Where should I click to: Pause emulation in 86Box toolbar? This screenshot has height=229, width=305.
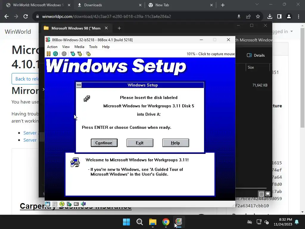tap(49, 54)
